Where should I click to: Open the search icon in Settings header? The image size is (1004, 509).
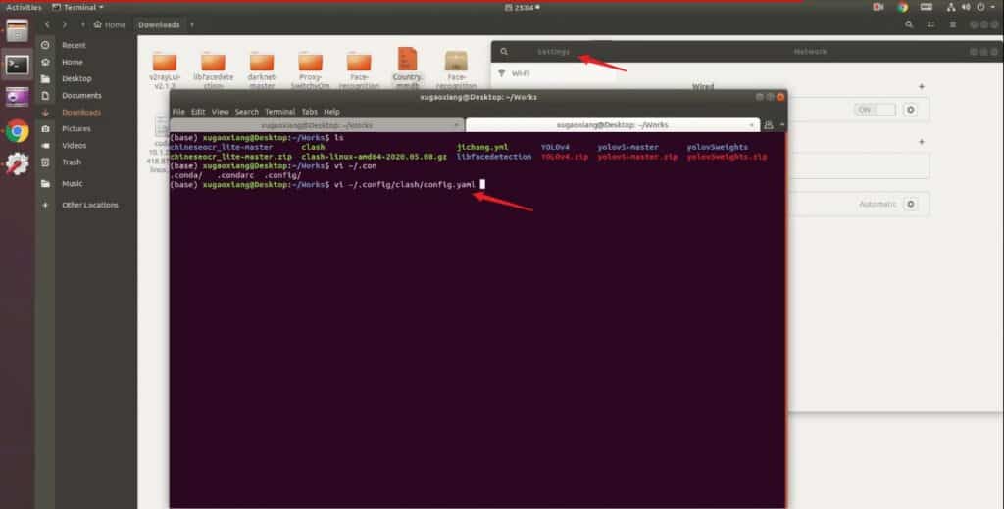pos(504,51)
